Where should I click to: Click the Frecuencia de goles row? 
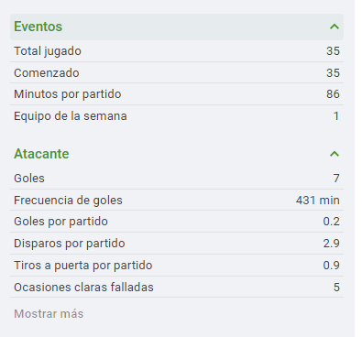(x=177, y=201)
